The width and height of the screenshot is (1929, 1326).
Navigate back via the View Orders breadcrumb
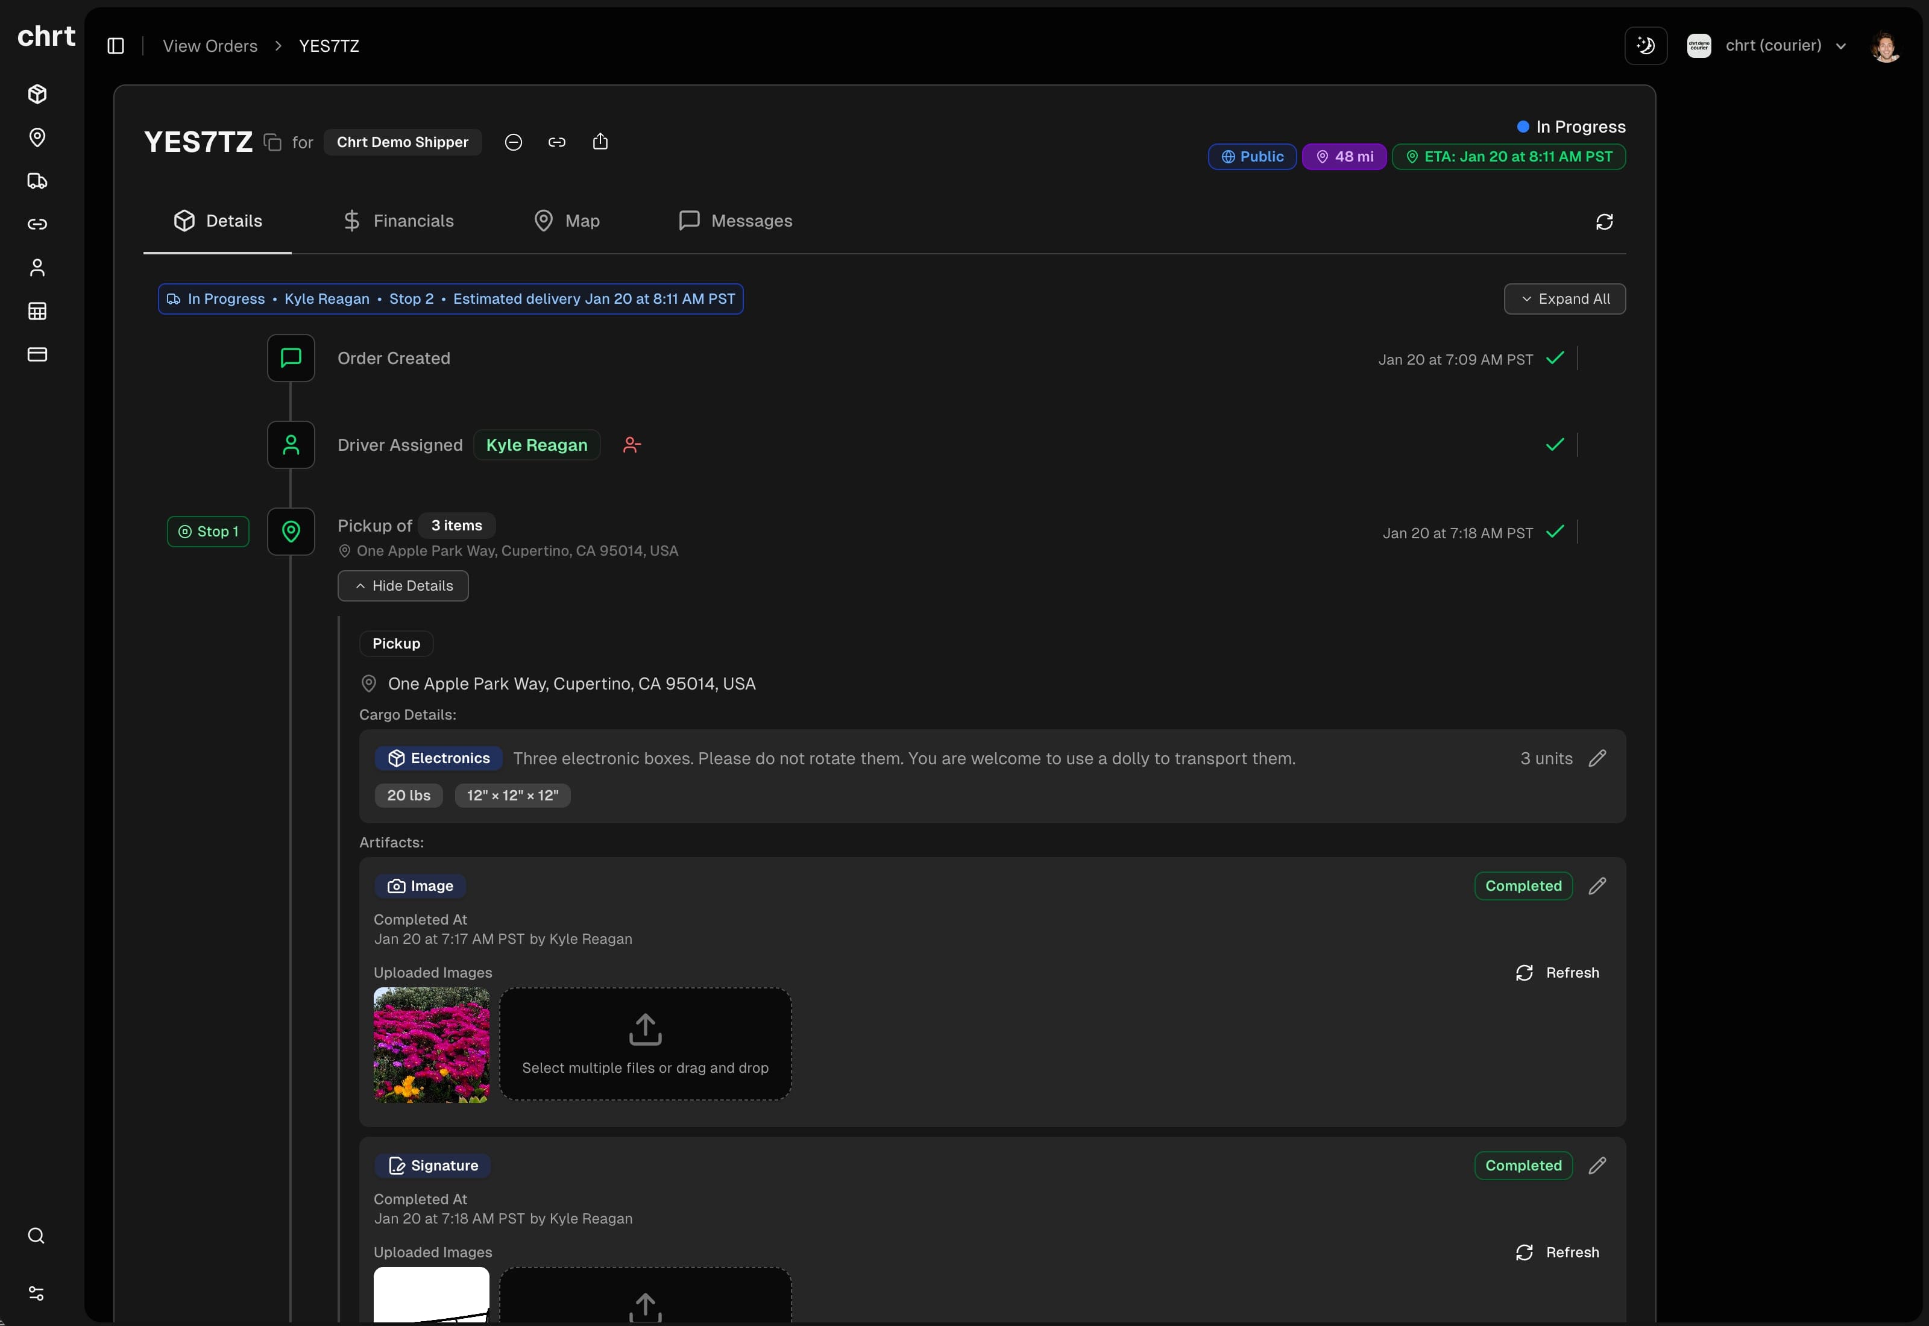(x=209, y=46)
